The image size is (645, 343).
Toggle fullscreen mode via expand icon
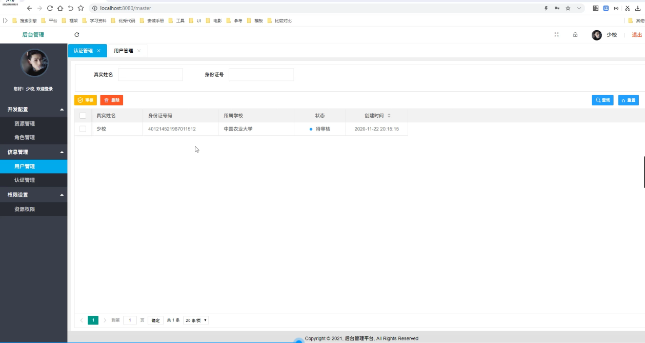pos(556,35)
